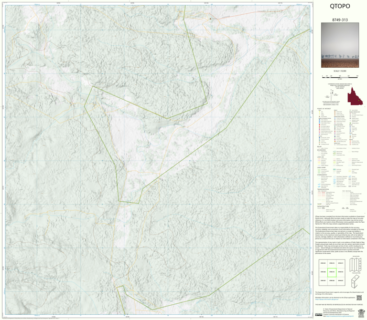
Task: Click the SCALE 1:10,000 label
Action: 340,71
